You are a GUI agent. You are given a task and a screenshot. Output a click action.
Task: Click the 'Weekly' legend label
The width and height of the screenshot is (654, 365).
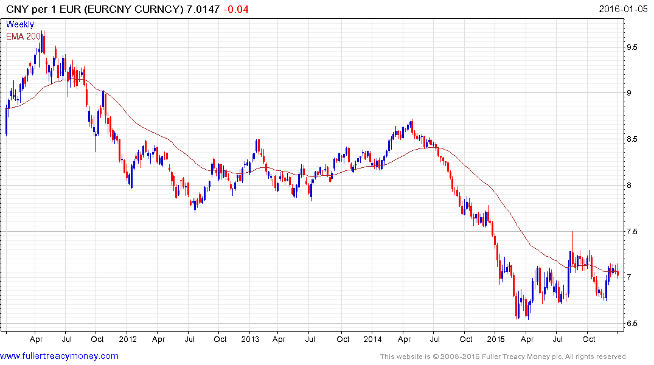tap(20, 24)
